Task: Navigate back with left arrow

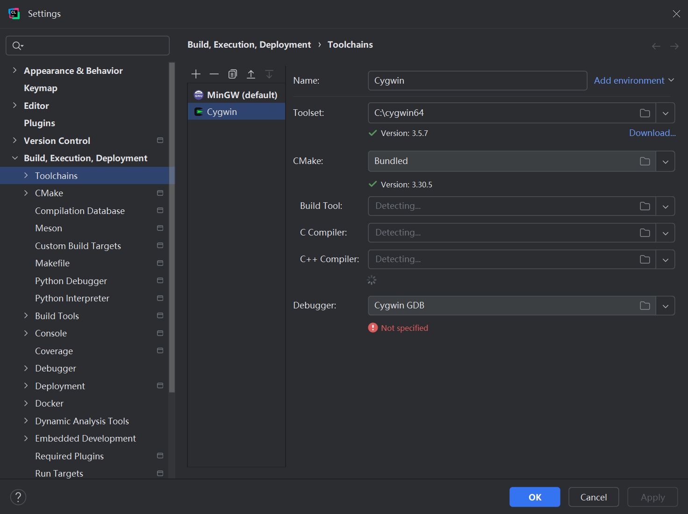Action: [x=656, y=46]
